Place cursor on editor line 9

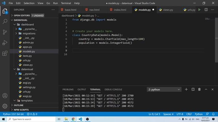[138, 50]
